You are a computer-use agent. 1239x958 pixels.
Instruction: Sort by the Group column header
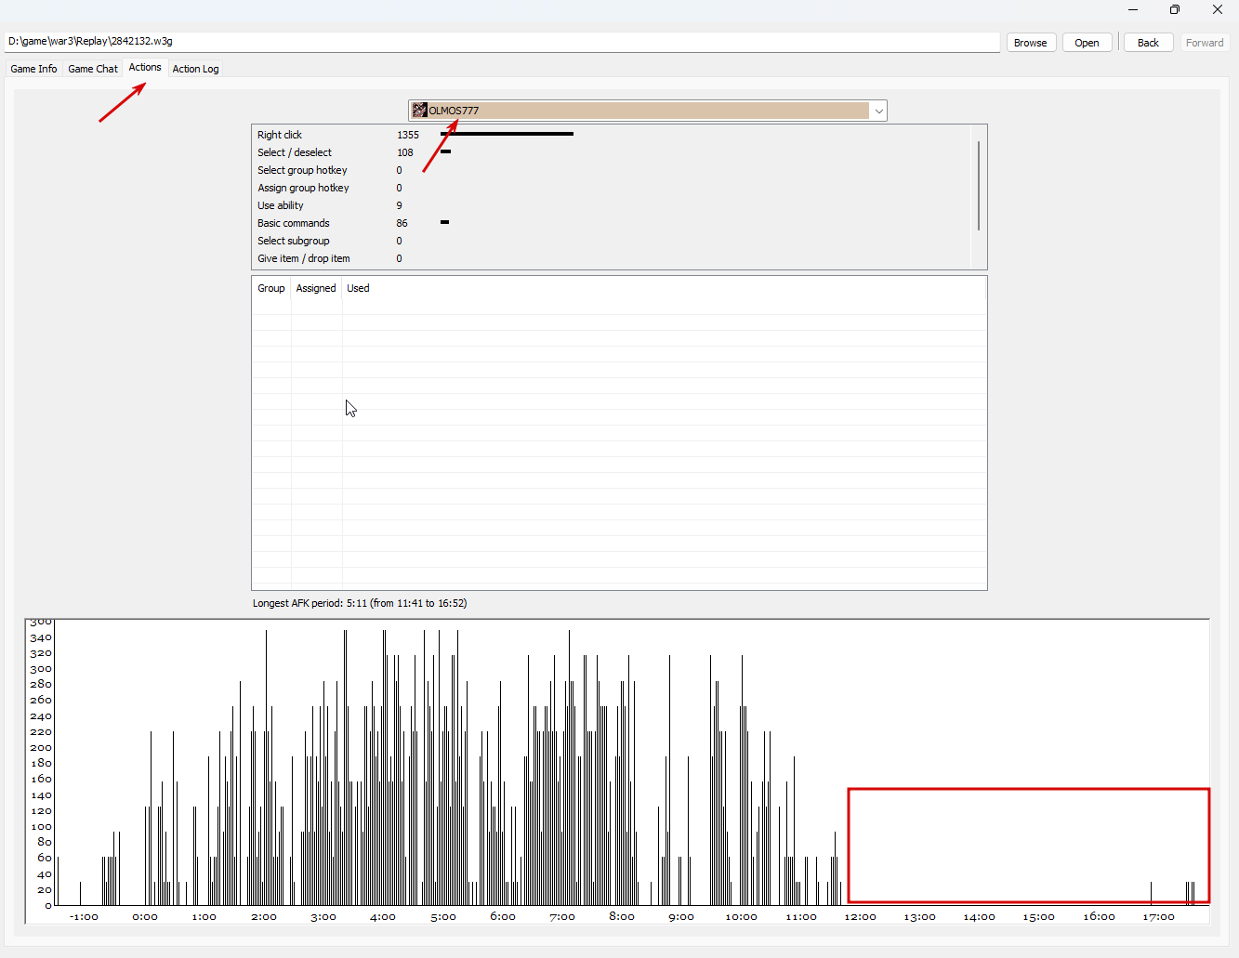271,288
